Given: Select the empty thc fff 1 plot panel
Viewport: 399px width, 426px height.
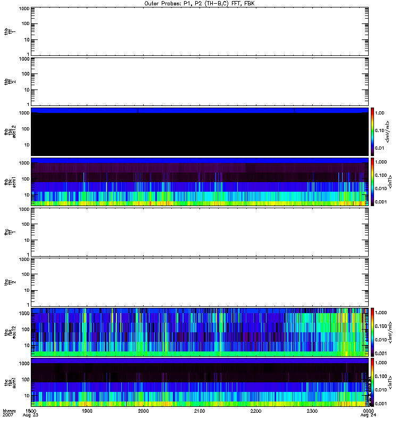Looking at the screenshot, I should [x=199, y=232].
